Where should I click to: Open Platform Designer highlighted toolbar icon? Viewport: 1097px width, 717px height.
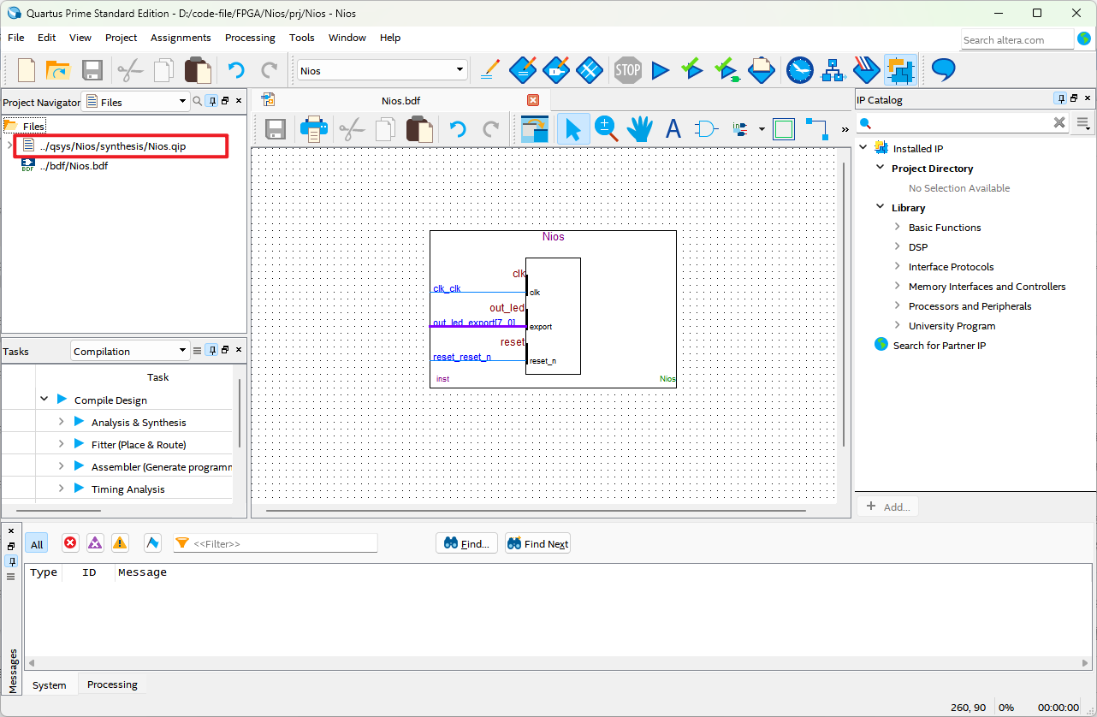(900, 70)
